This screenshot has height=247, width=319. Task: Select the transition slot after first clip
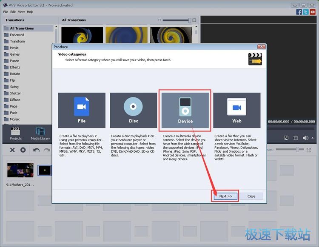point(45,170)
